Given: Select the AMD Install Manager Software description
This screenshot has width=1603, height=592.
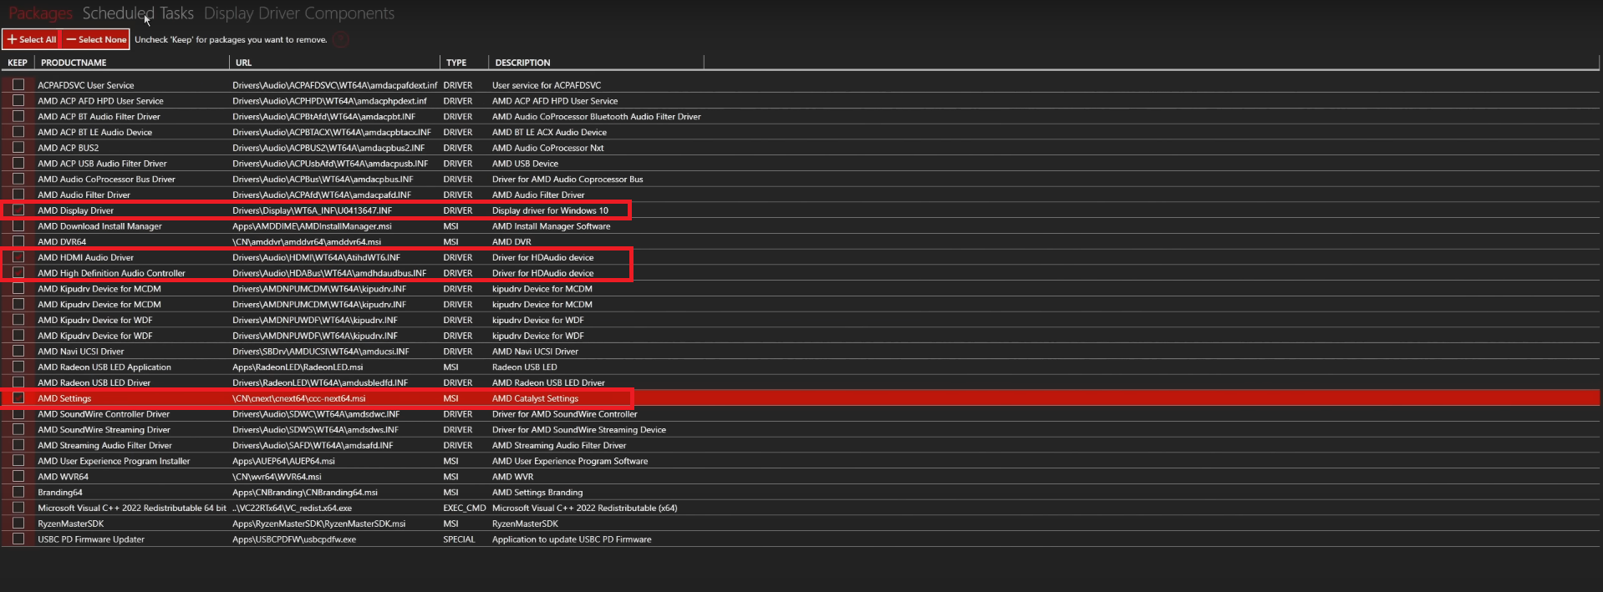Looking at the screenshot, I should [x=551, y=226].
